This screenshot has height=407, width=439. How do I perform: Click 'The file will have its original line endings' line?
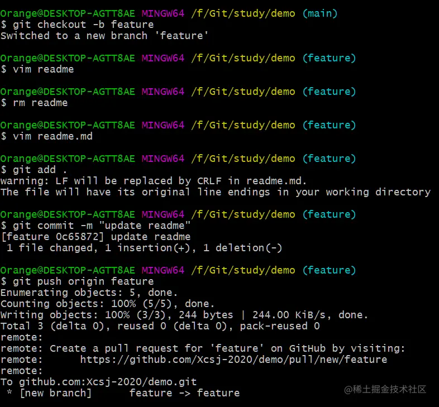point(216,192)
